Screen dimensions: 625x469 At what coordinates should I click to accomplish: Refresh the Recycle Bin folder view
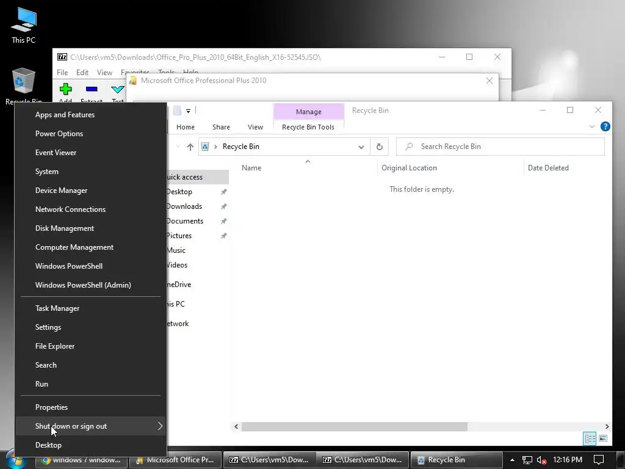click(x=380, y=147)
